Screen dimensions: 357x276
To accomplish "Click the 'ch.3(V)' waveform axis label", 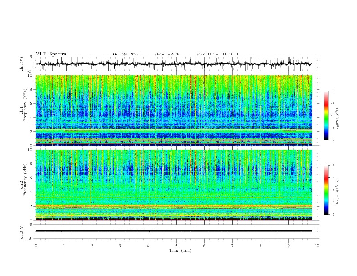I will click(x=22, y=231).
